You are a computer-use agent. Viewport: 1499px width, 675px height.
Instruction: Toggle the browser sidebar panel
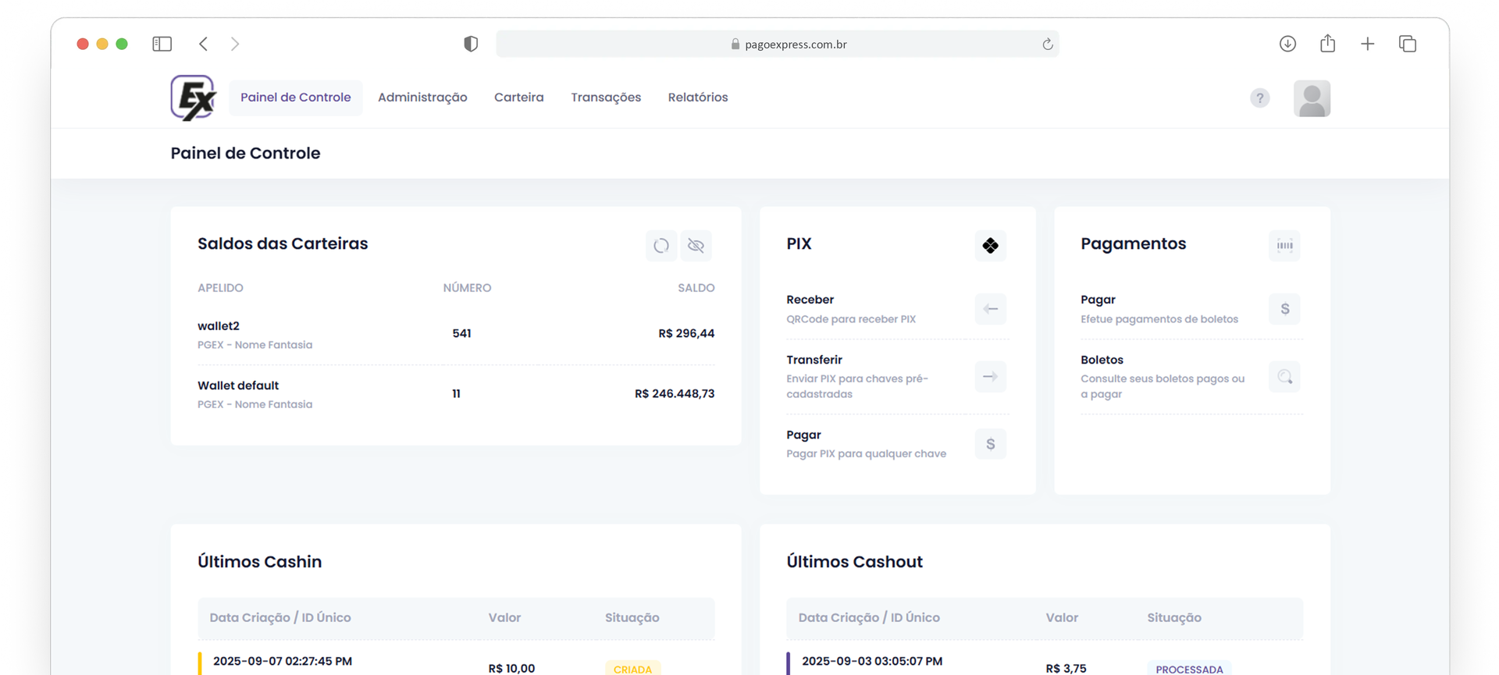(x=162, y=44)
